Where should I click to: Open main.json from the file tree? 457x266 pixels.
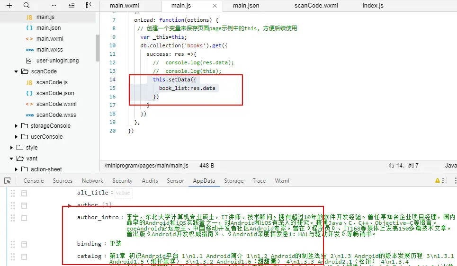[48, 28]
